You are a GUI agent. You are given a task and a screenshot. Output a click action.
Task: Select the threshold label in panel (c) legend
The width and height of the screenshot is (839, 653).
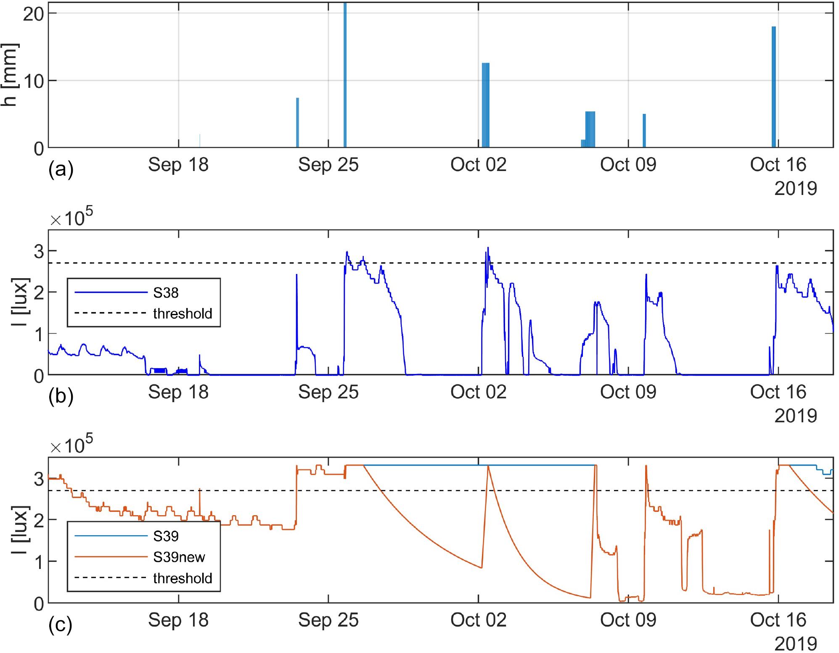[x=183, y=578]
